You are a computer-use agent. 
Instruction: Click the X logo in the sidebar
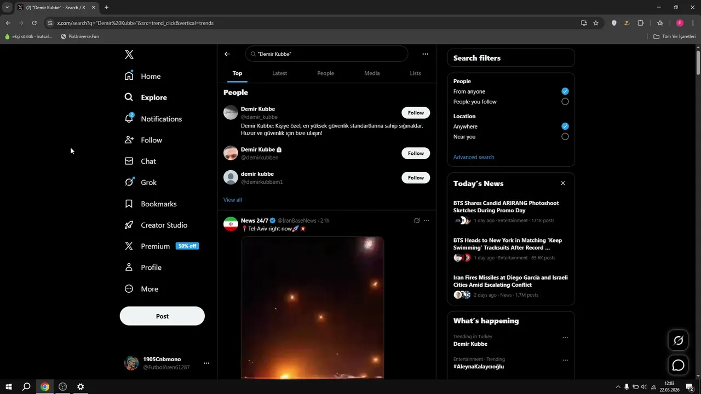pyautogui.click(x=129, y=54)
